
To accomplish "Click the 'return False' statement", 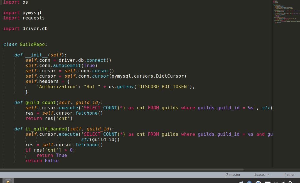I will (42, 161).
